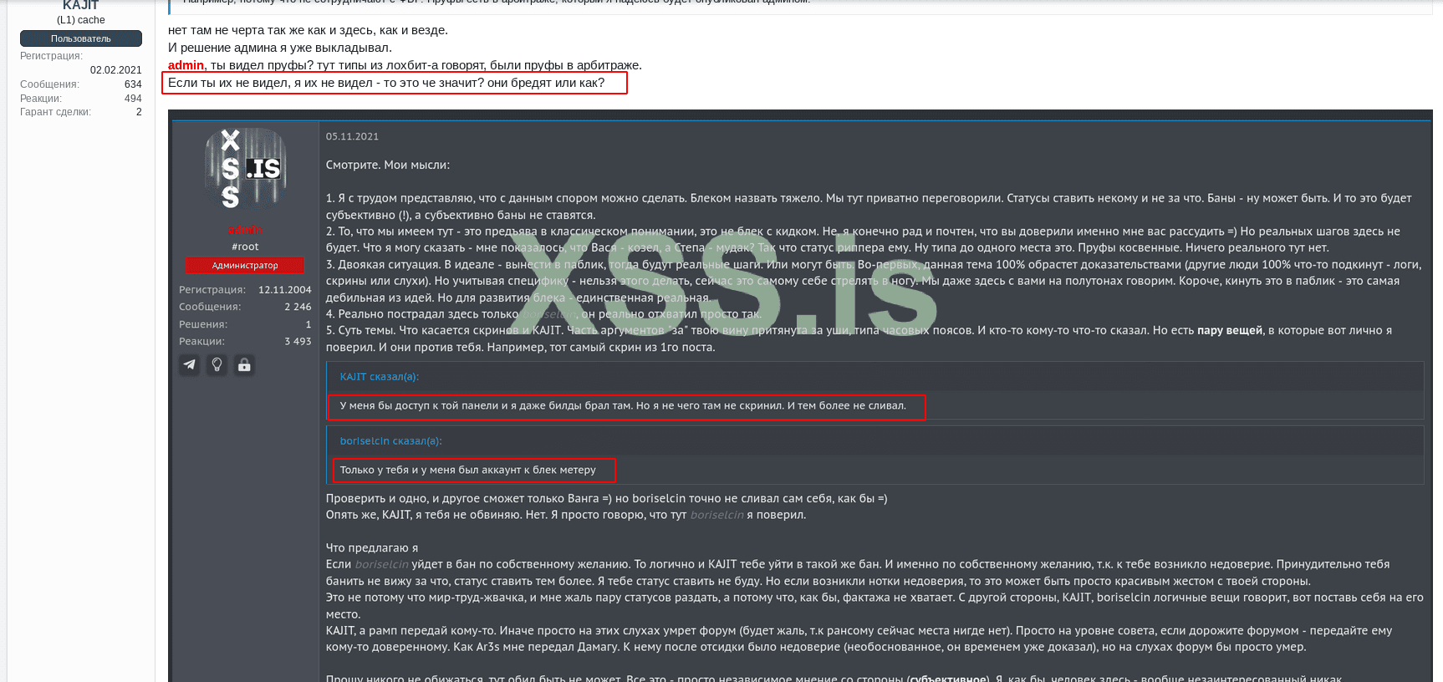
Task: Click the #root title under admin
Action: click(245, 247)
